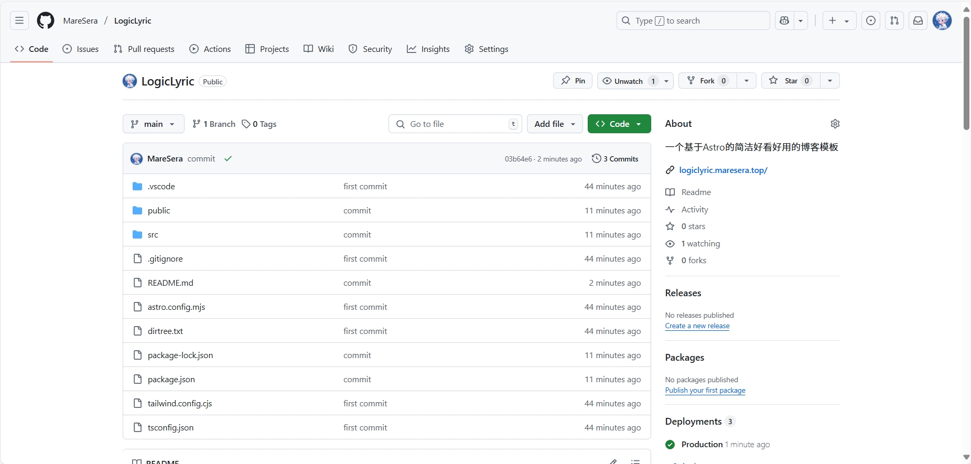The height and width of the screenshot is (464, 971).
Task: Switch to the Actions tab
Action: [210, 49]
